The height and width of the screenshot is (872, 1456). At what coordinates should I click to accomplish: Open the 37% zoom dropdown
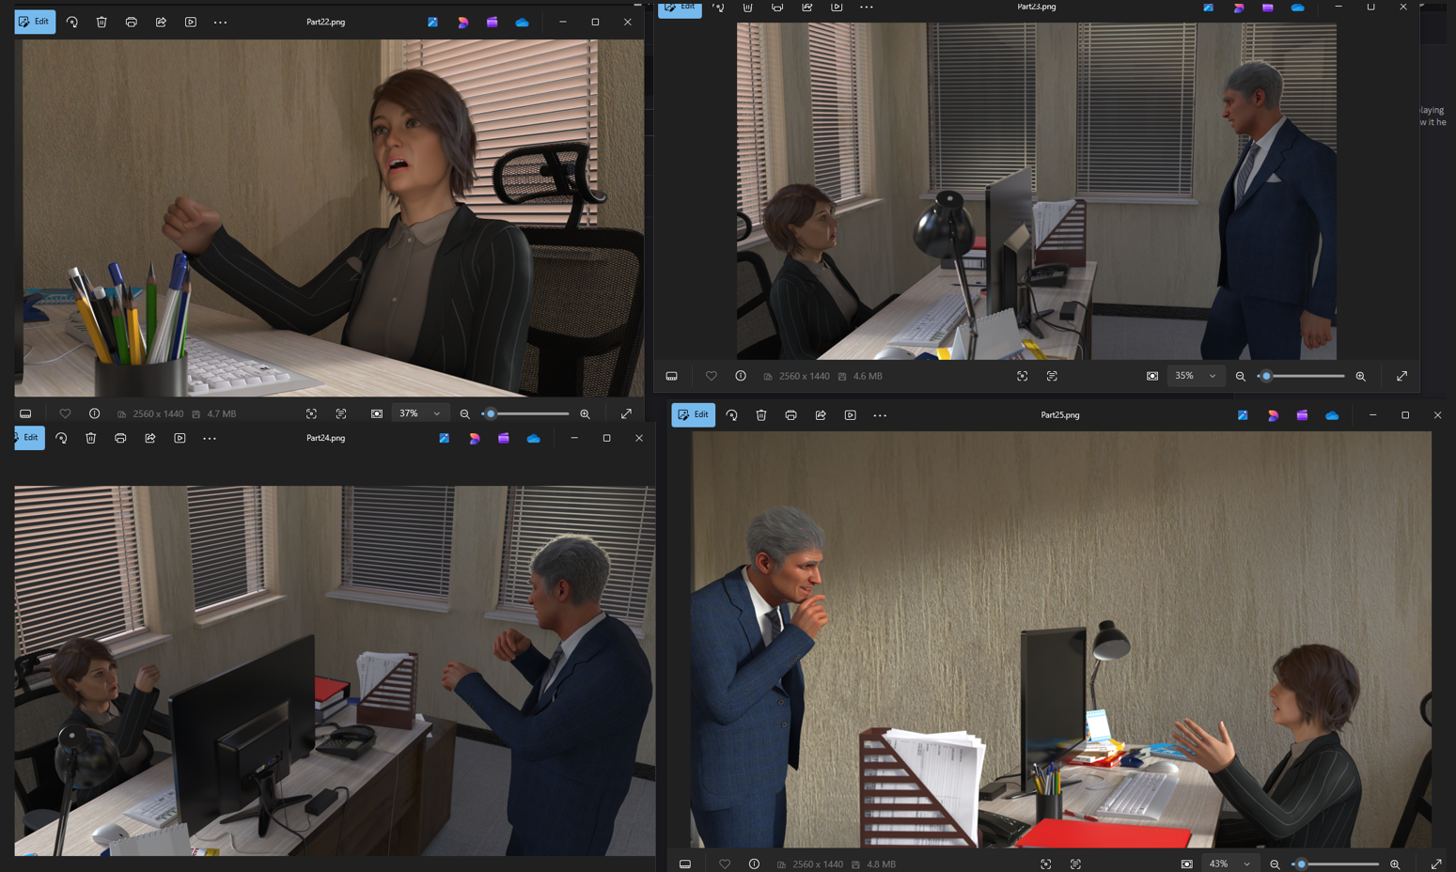click(419, 413)
